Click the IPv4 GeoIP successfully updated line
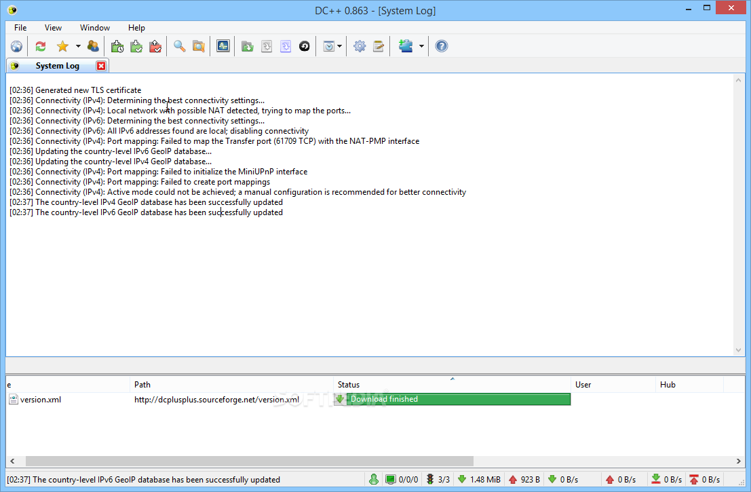Viewport: 751px width, 492px height. [146, 202]
